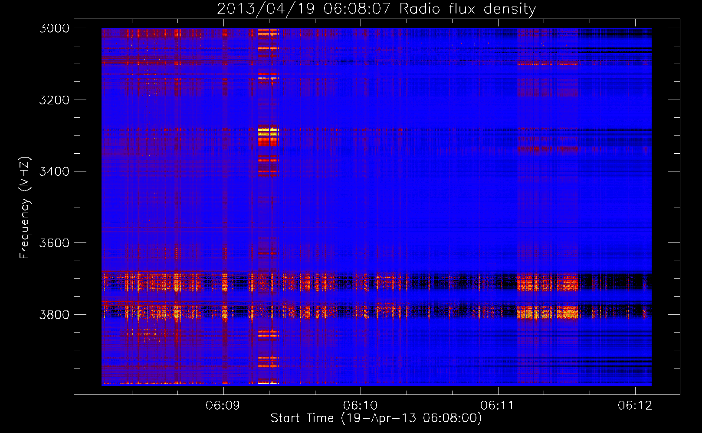The image size is (702, 433).
Task: Select the 3800 frequency axis label
Action: click(54, 315)
